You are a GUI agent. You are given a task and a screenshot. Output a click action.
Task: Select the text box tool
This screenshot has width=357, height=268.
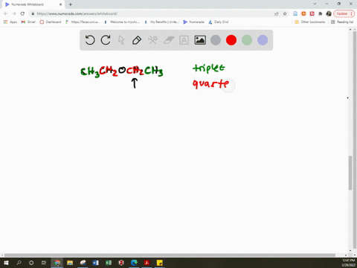(184, 40)
